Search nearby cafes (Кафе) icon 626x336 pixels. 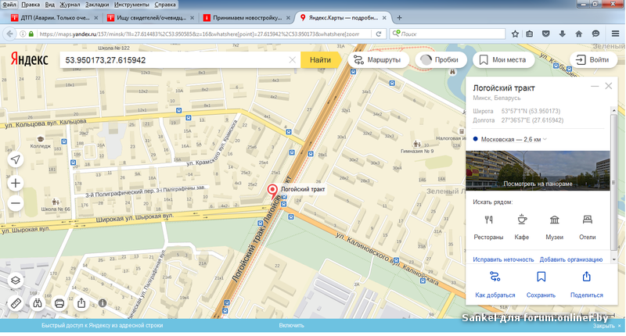pyautogui.click(x=522, y=220)
